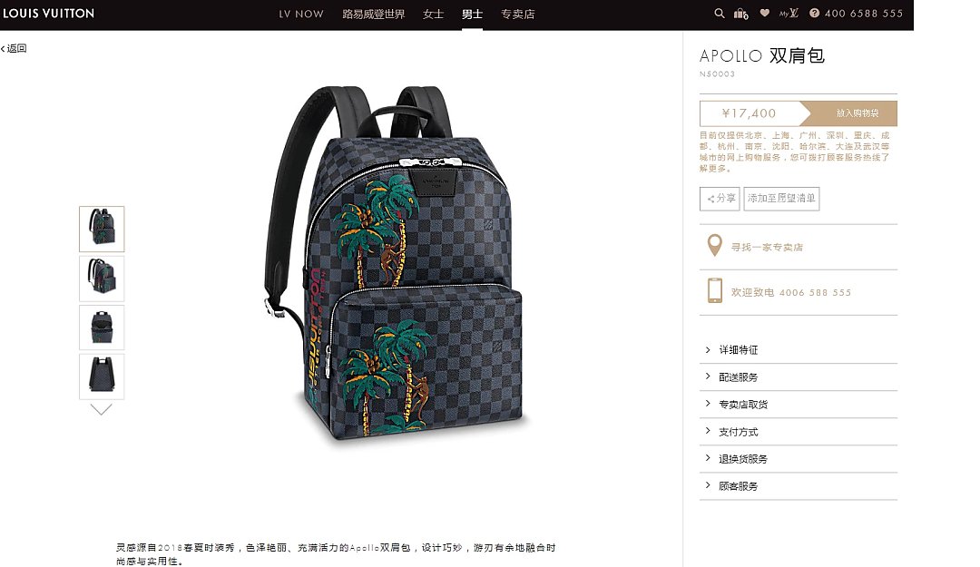Expand the 配送服务 section

(x=799, y=377)
